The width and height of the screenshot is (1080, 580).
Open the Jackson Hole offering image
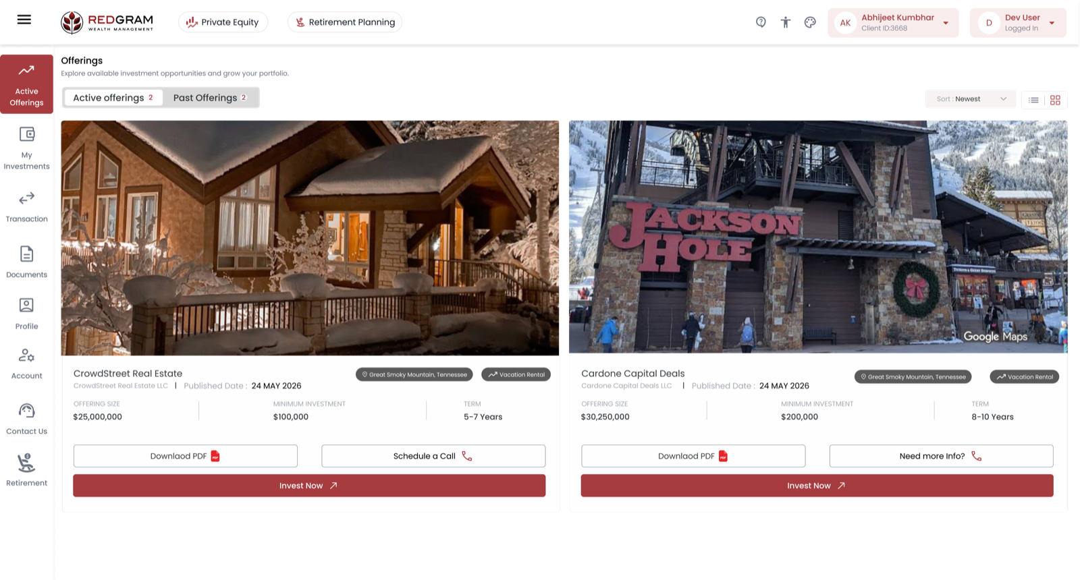[x=818, y=237]
